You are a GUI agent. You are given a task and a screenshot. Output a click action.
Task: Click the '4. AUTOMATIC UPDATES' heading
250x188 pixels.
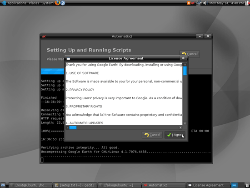coord(85,123)
